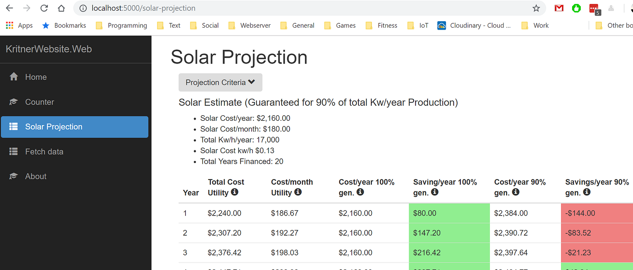633x270 pixels.
Task: Go to the About page
Action: tap(36, 176)
